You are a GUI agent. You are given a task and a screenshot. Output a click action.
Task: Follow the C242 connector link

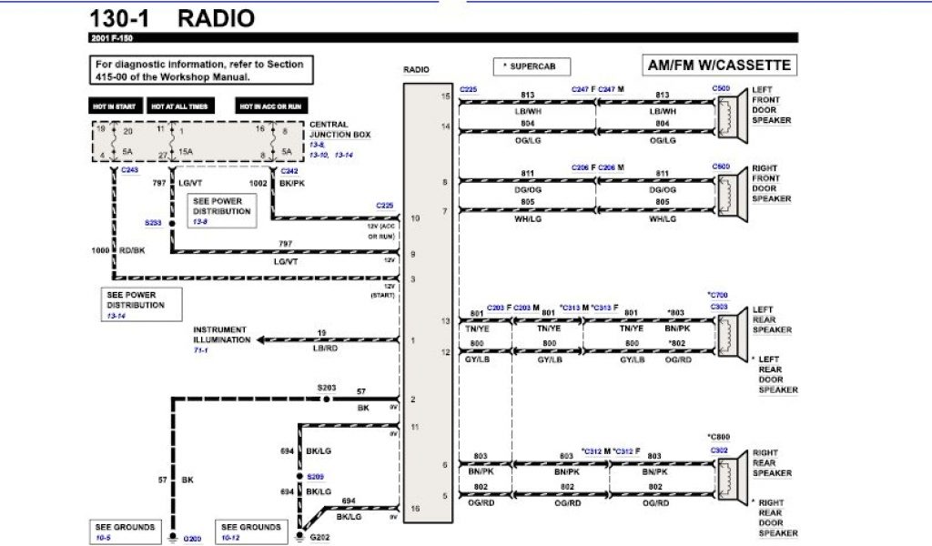(289, 170)
